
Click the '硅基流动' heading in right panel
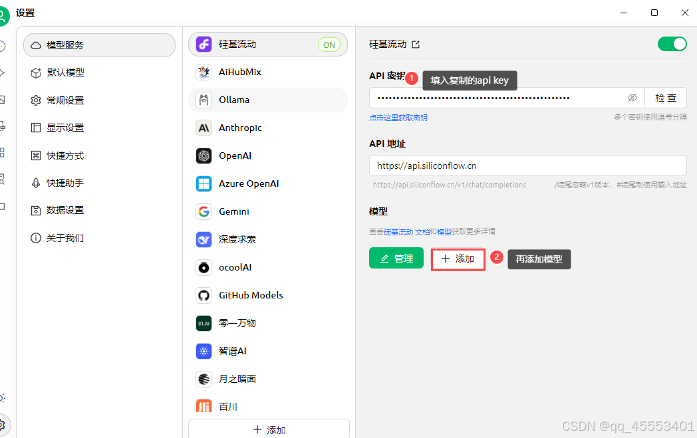[x=388, y=45]
